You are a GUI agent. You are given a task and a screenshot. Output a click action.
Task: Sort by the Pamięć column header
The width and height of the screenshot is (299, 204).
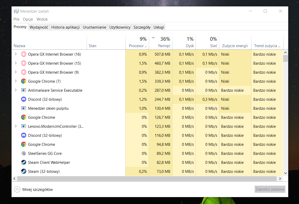point(161,42)
